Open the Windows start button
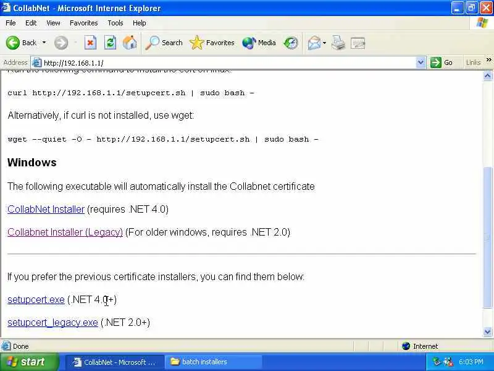 tap(29, 362)
